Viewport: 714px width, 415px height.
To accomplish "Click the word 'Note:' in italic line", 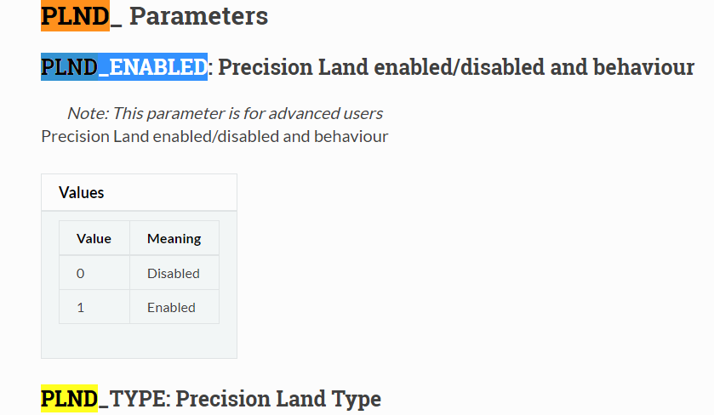I will [x=88, y=113].
